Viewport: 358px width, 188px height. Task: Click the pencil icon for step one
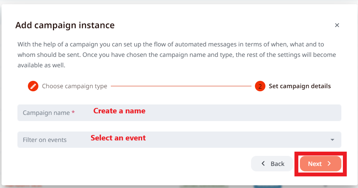pyautogui.click(x=33, y=86)
